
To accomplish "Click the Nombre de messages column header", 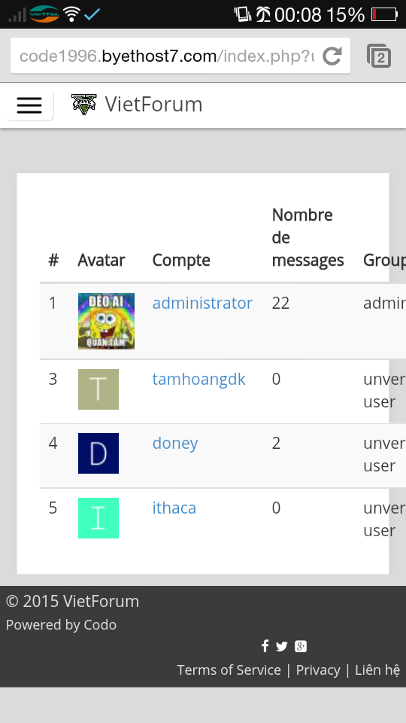I will pos(308,237).
